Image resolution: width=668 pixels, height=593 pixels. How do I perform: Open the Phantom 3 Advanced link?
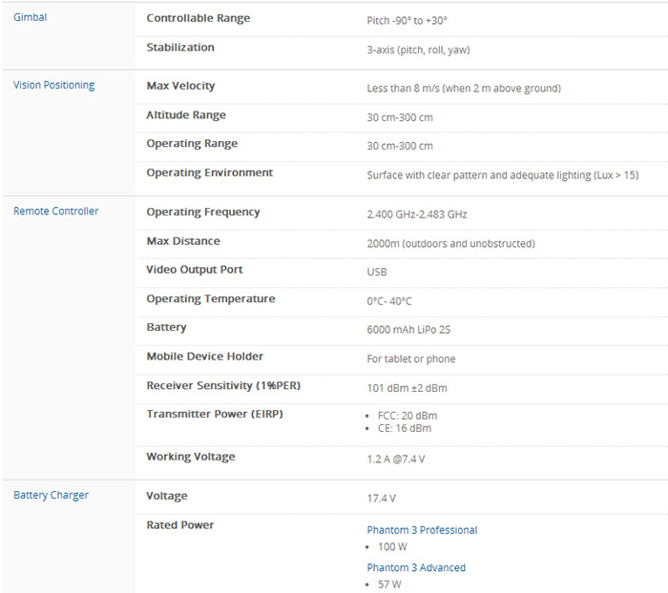point(416,567)
